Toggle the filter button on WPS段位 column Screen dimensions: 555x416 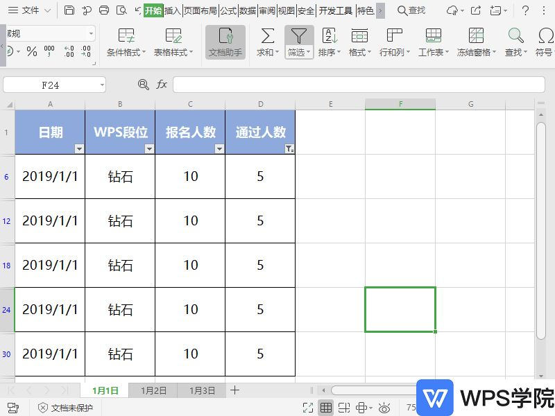149,148
